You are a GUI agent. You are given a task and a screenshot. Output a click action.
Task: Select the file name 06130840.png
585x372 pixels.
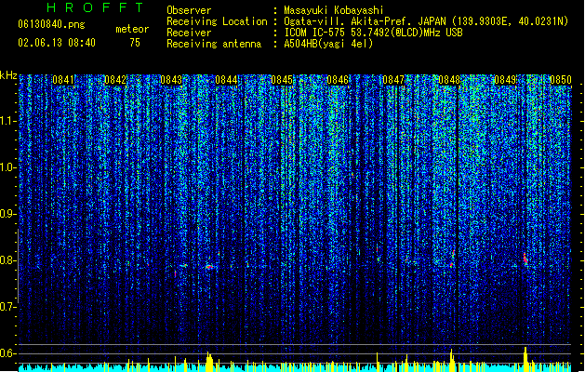51,24
